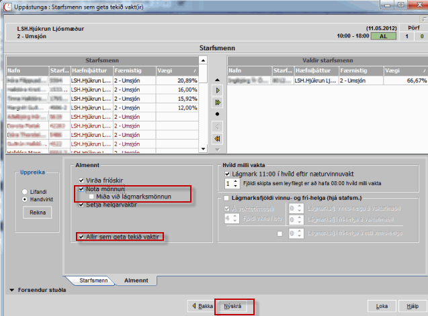Viewport: 428px width, 316px height.
Task: Click Starf... header in Valdir starfsmenn
Action: [283, 70]
